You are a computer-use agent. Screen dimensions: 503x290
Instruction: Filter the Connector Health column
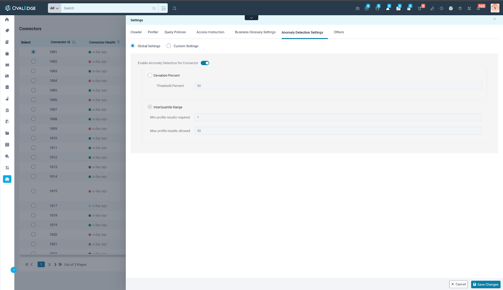coord(118,42)
